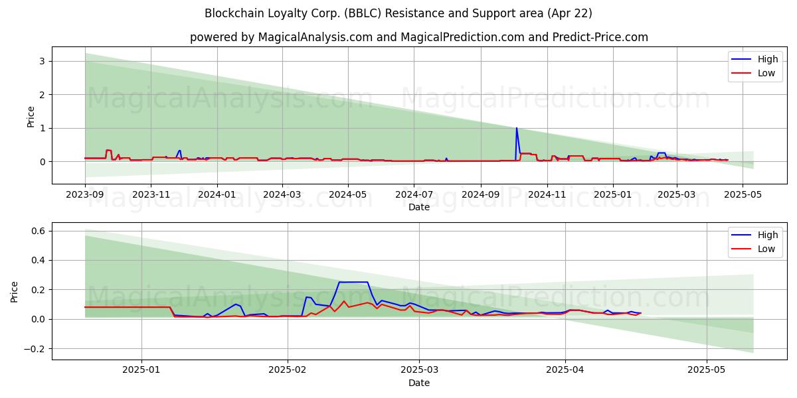Click the mid-February 2025 High line plateau
Image resolution: width=797 pixels, height=398 pixels.
[353, 282]
